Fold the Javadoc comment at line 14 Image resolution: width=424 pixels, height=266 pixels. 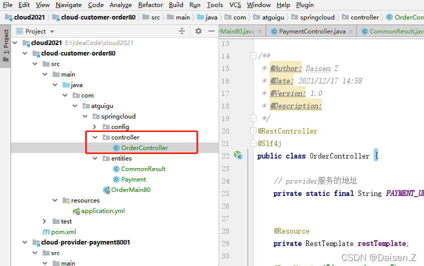point(253,56)
